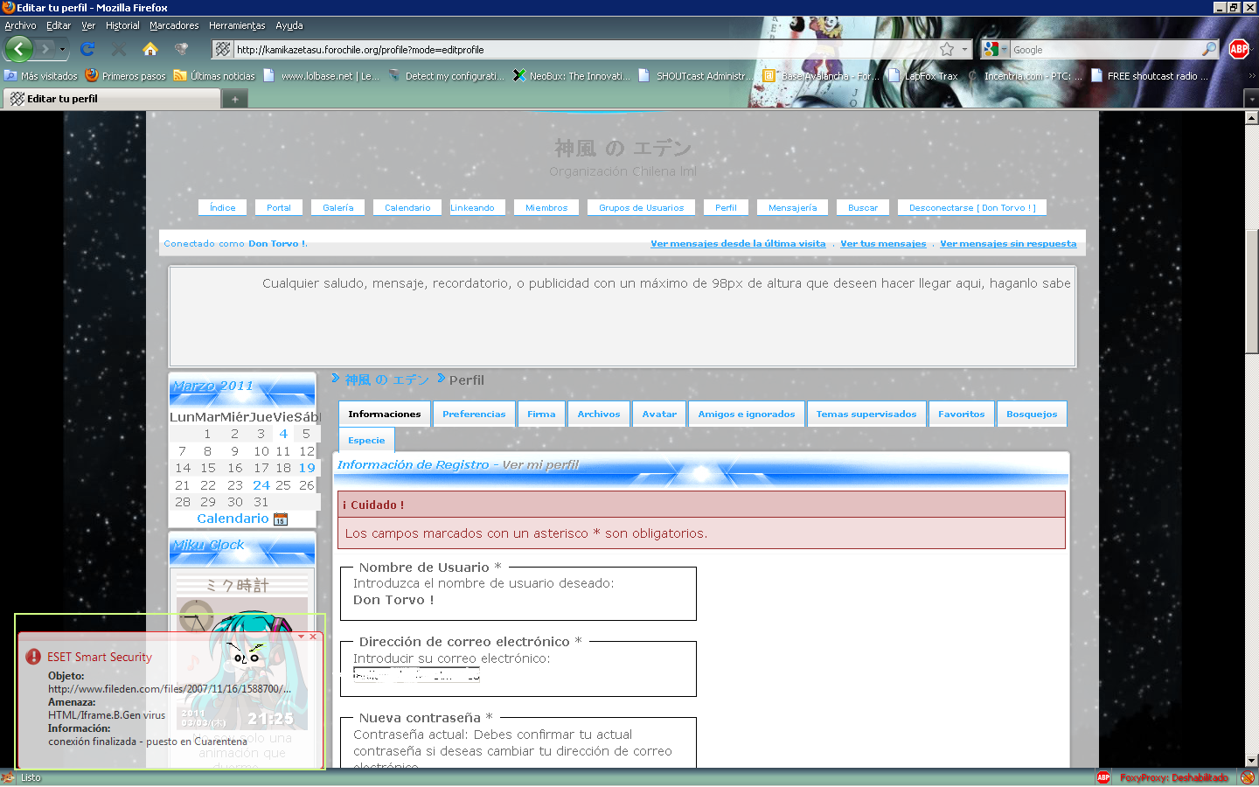Click the far-right status bar icon
Image resolution: width=1259 pixels, height=787 pixels.
[1248, 777]
